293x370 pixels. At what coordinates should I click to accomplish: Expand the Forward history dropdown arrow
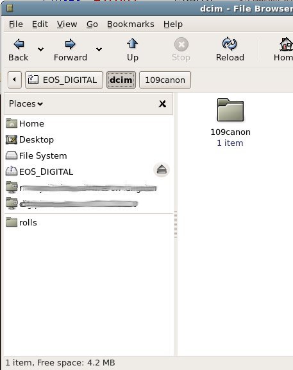pyautogui.click(x=99, y=49)
